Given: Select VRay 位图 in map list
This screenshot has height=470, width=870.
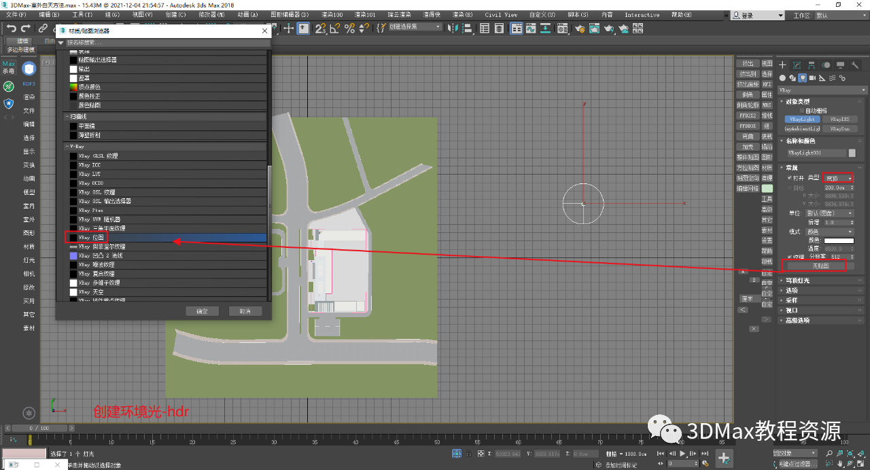Looking at the screenshot, I should coord(169,238).
